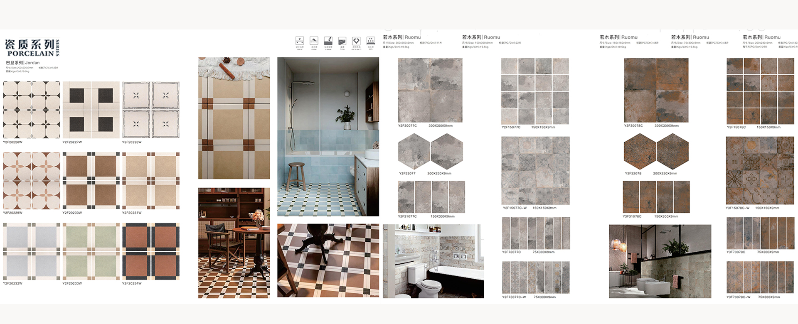Click the Y2F20227W product code
Viewport: 798px width, 324px height.
click(72, 142)
